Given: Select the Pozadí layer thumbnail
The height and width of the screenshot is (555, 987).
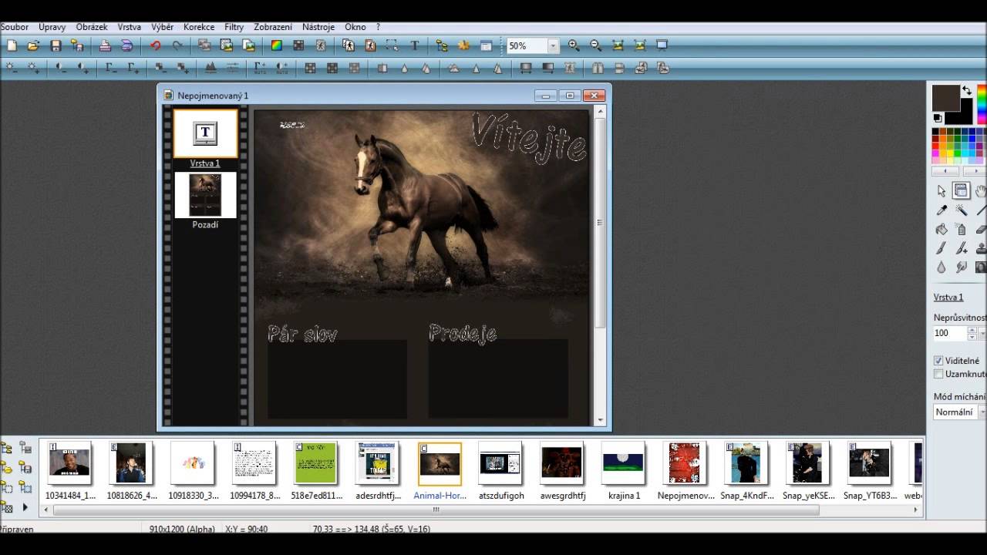Looking at the screenshot, I should (x=205, y=195).
